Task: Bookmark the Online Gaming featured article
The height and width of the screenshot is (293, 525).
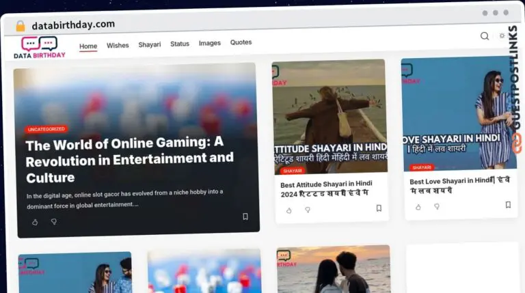Action: point(245,217)
